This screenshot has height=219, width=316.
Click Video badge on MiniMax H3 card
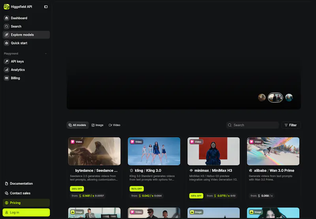pos(196,142)
